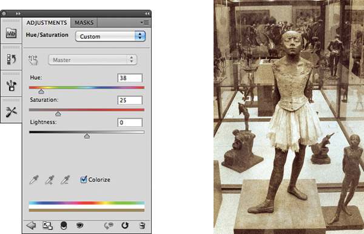Select the Subtract from Sample eyedropper
Viewport: 364px width, 234px height.
click(65, 179)
